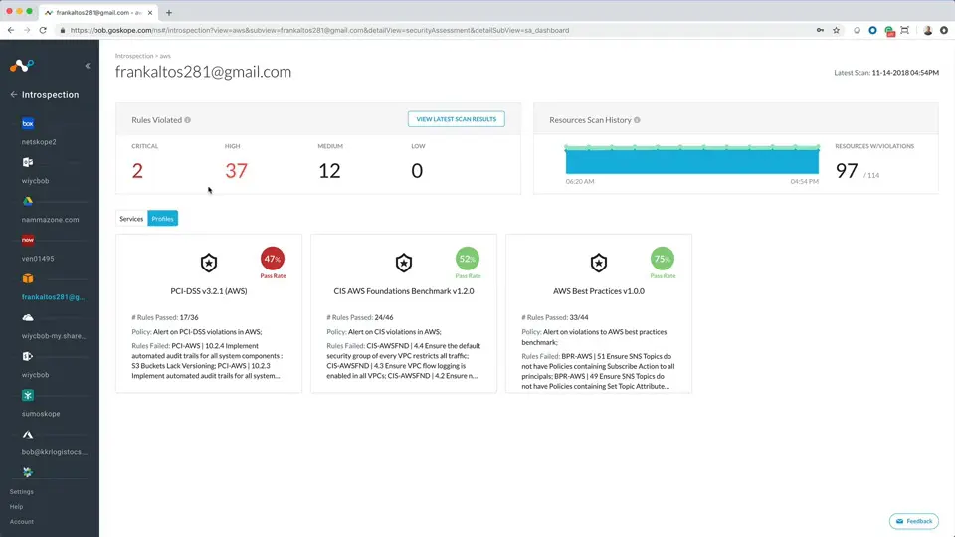Viewport: 955px width, 537px height.
Task: Click the medium violations count 12
Action: point(329,170)
